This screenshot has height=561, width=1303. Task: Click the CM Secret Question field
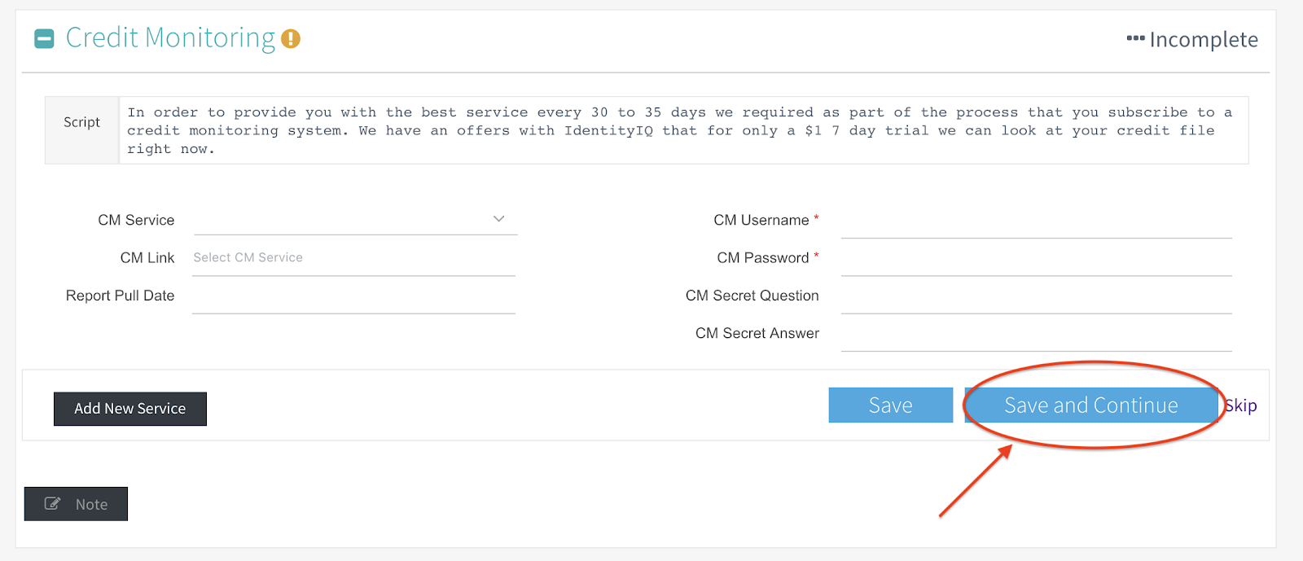pos(1036,296)
